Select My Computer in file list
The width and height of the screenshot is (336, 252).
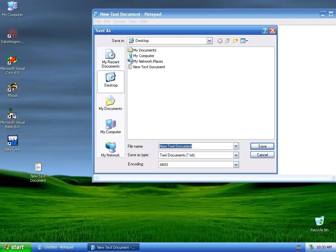[x=141, y=56]
